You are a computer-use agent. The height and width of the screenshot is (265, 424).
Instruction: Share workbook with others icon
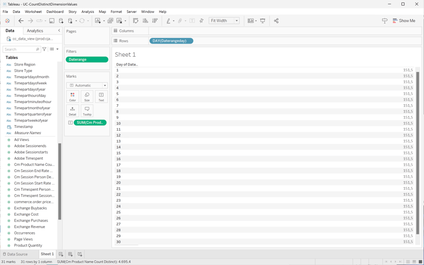(276, 21)
